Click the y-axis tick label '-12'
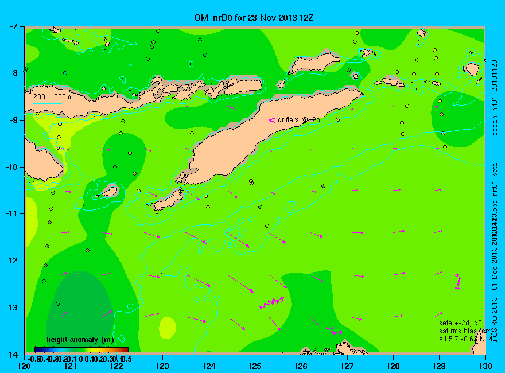This screenshot has width=505, height=373. tap(11, 261)
